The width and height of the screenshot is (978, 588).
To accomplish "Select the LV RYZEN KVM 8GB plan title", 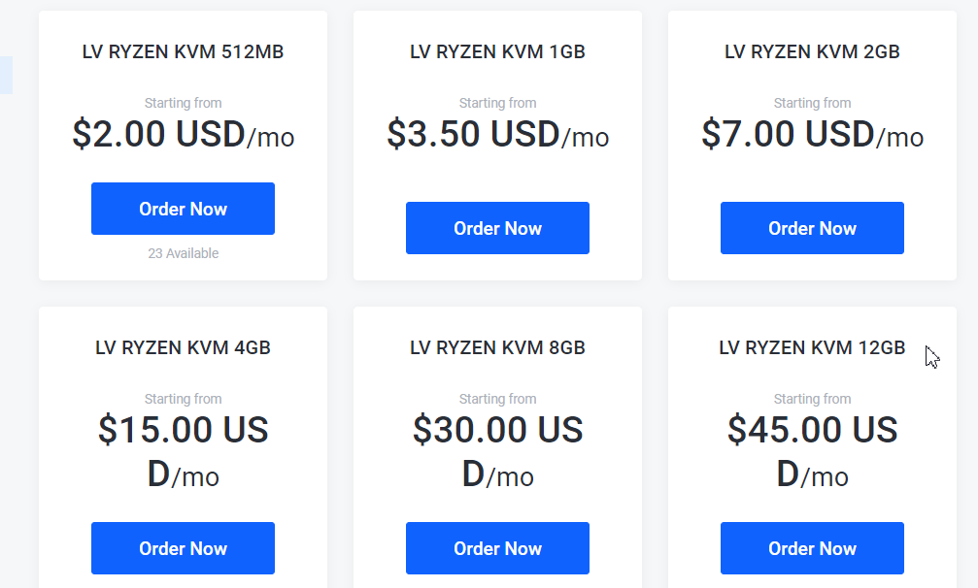I will click(497, 347).
